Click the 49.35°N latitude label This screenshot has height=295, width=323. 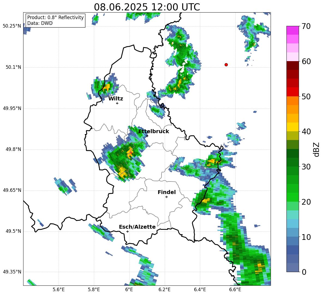click(x=12, y=272)
